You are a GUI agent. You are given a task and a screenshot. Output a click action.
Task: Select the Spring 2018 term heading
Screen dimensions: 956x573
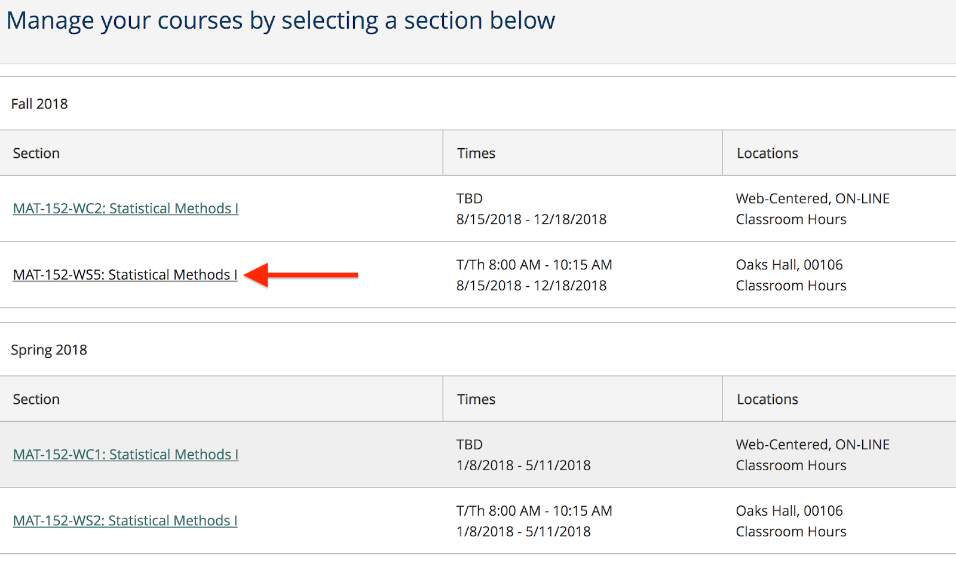click(49, 350)
